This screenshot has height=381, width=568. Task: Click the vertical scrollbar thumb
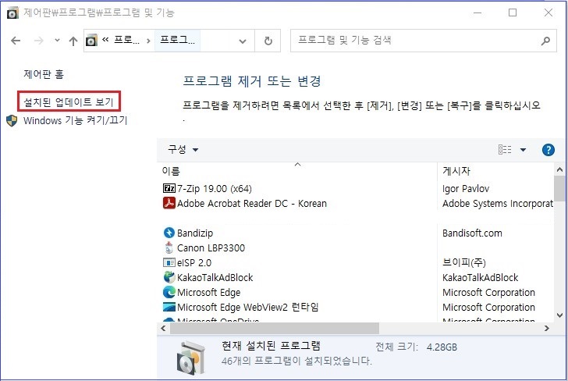pos(559,188)
